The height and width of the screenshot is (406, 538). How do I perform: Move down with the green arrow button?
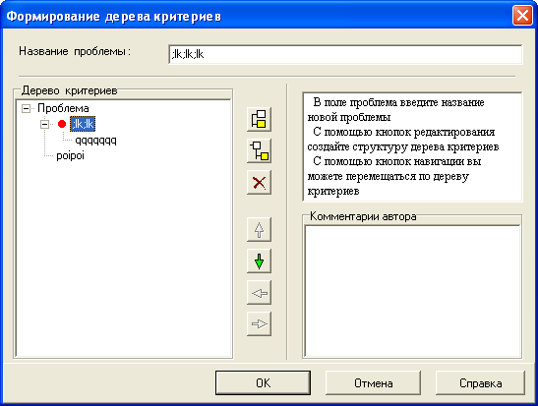[x=259, y=261]
